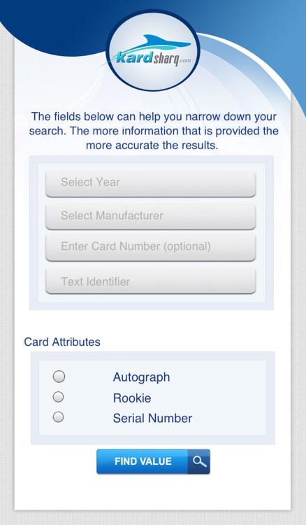Click the Autograph attribute label
306x525 pixels.
(141, 377)
